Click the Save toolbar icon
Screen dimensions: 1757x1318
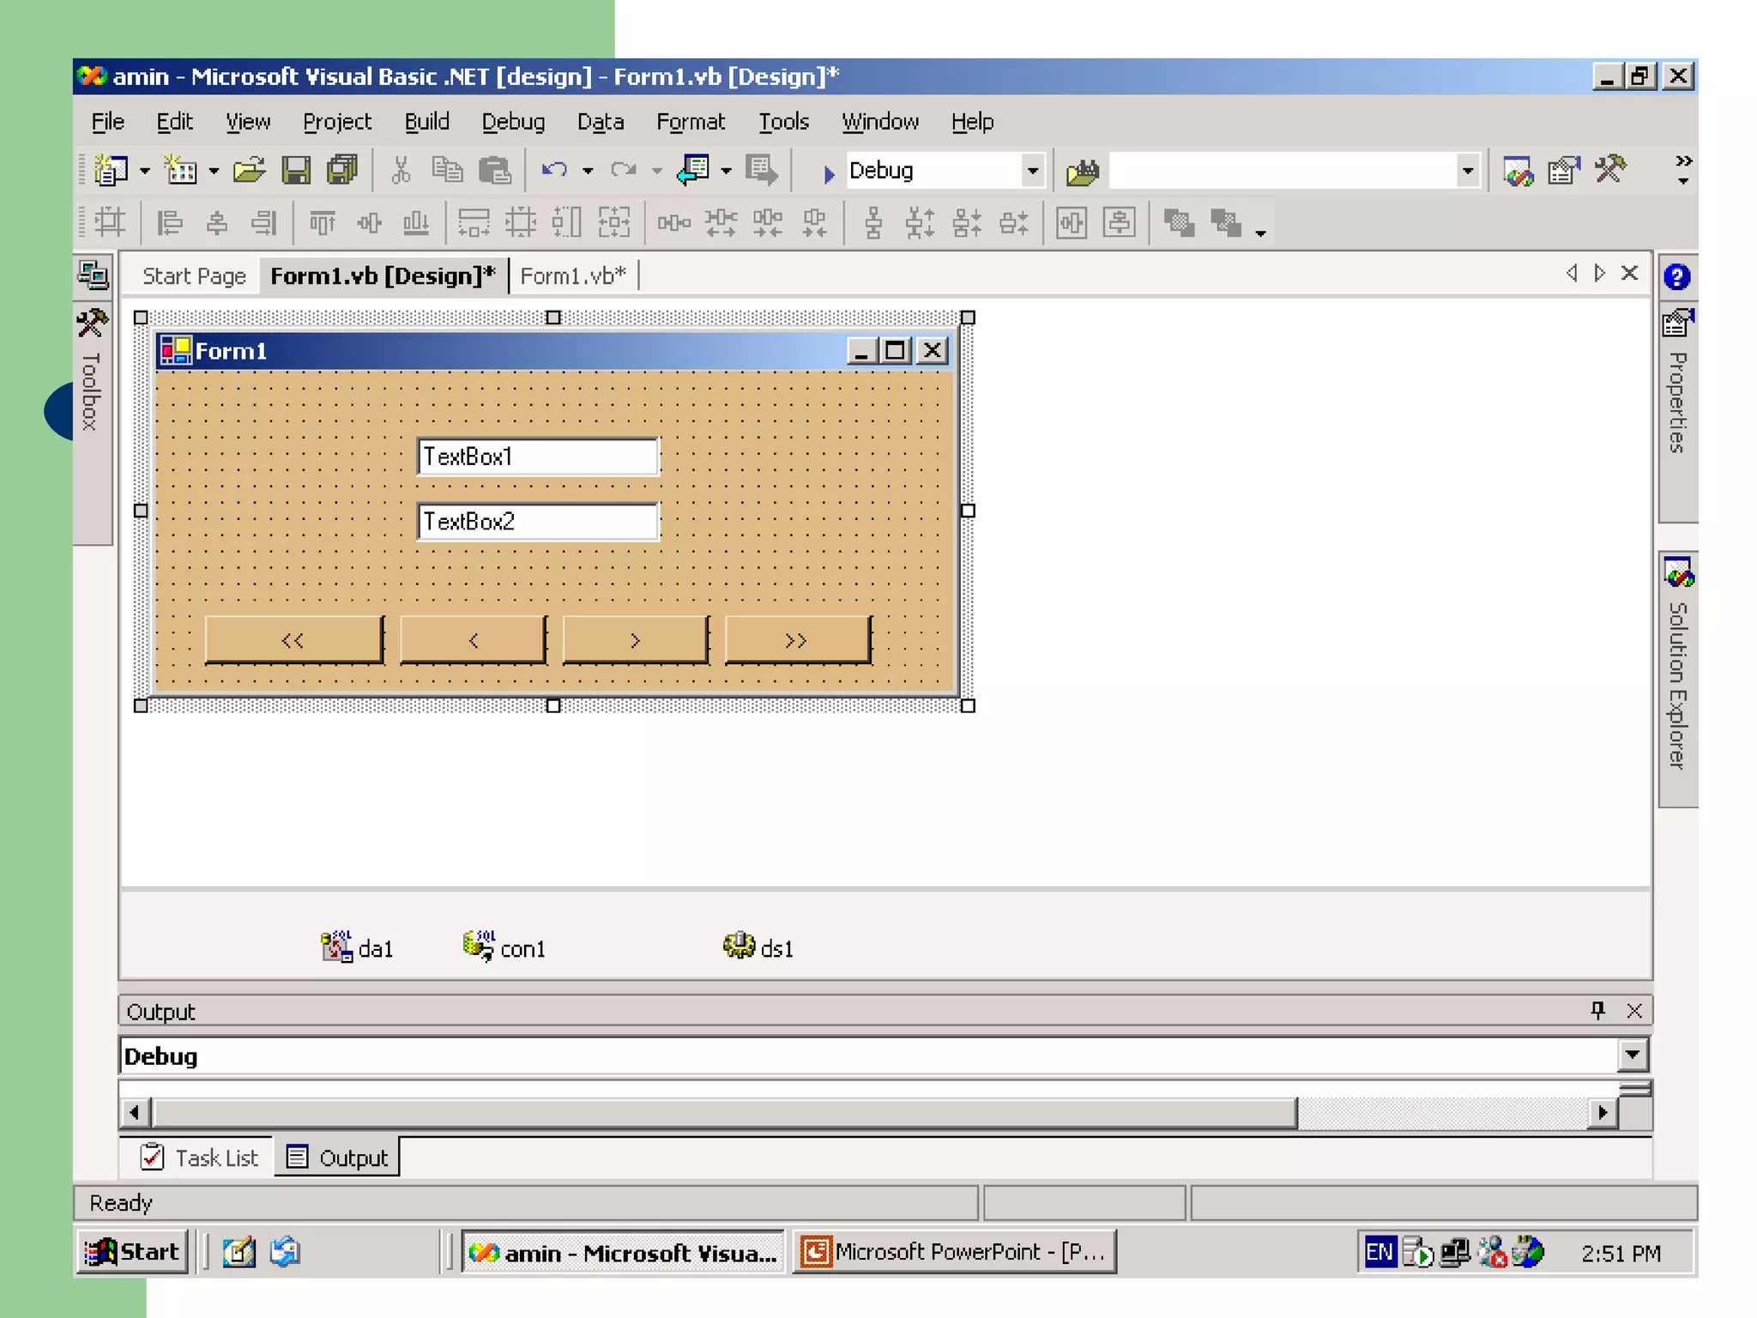click(x=296, y=171)
